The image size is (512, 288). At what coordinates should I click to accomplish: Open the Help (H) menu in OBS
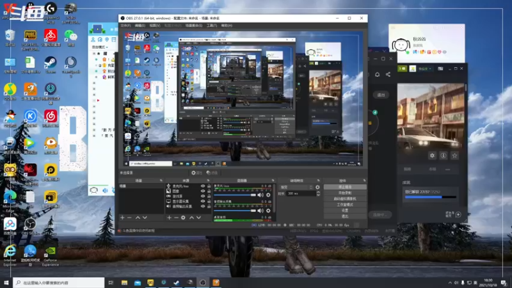click(227, 26)
